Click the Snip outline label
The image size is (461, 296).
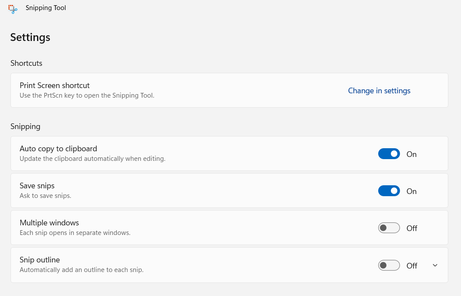tap(40, 260)
